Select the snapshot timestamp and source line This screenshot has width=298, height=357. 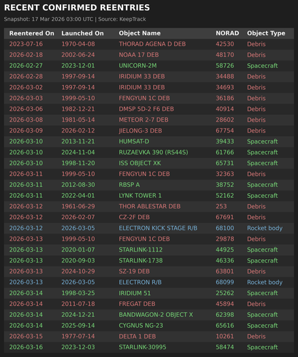tap(75, 19)
